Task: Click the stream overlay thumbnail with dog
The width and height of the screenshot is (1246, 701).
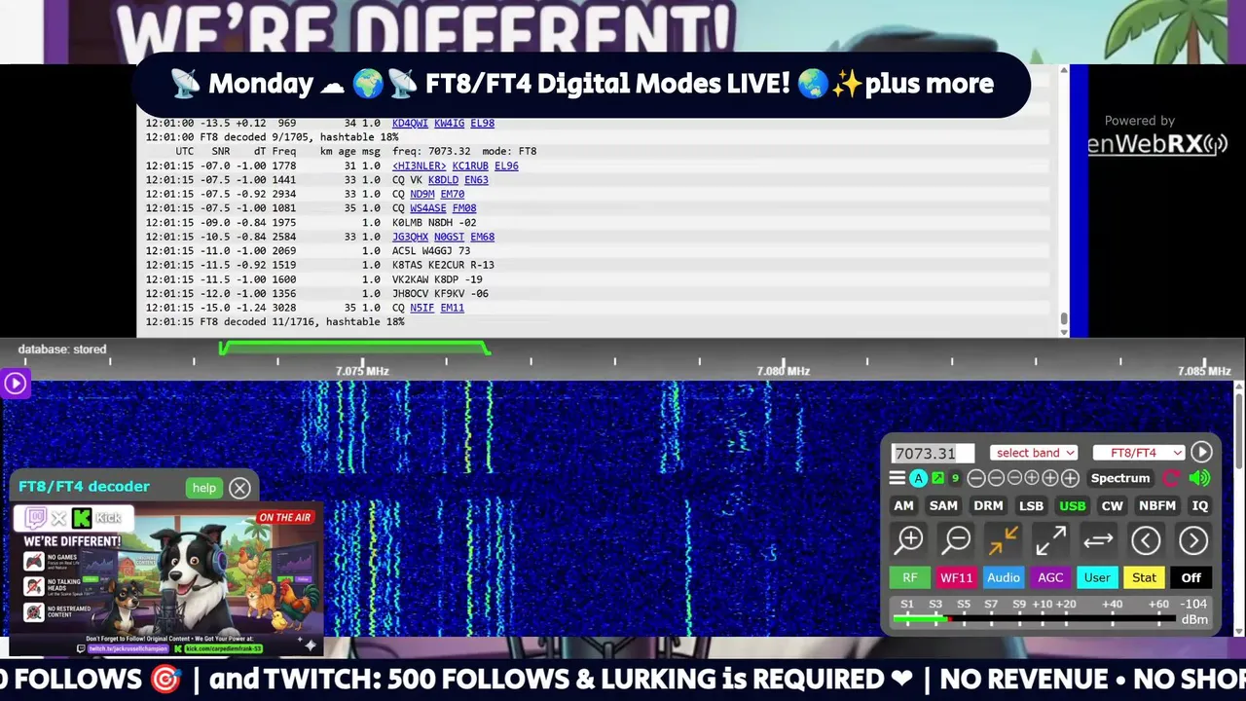Action: (166, 580)
